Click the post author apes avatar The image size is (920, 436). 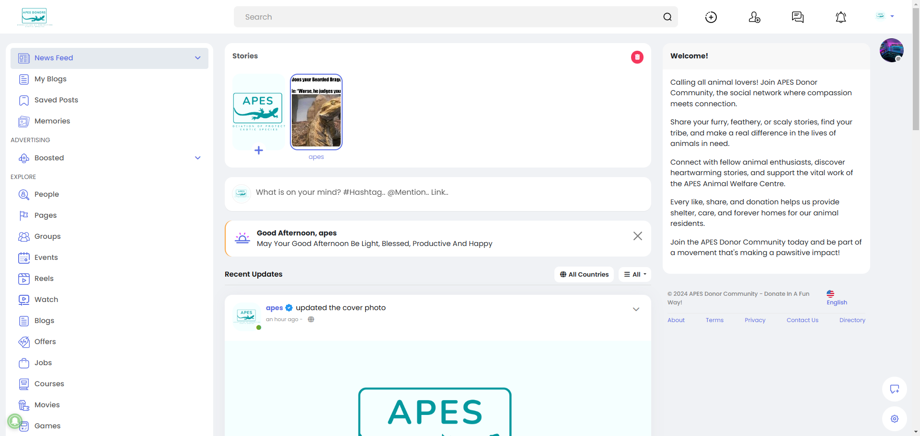pos(246,316)
